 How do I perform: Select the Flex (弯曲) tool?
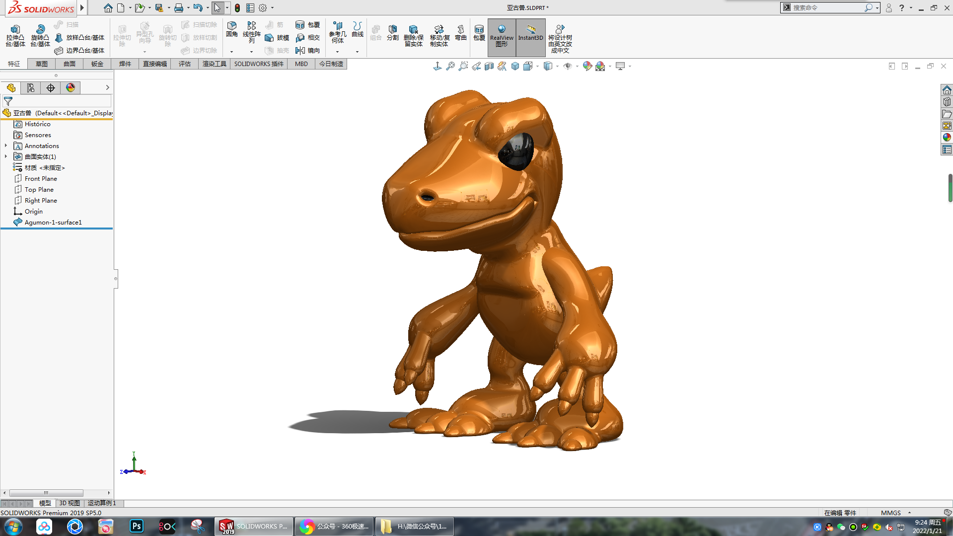(x=461, y=33)
